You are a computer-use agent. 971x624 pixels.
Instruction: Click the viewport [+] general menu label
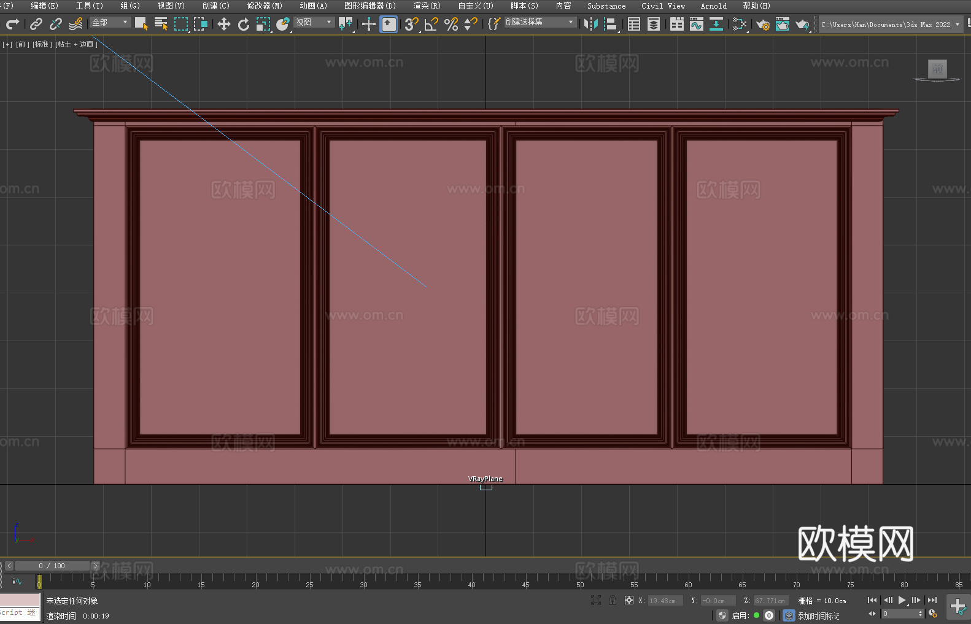[7, 44]
